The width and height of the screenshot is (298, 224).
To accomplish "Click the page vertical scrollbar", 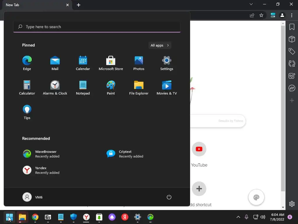I will (283, 108).
